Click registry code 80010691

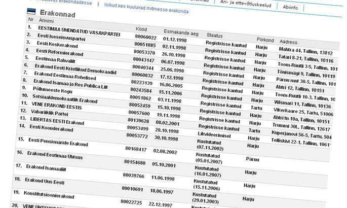pos(132,189)
